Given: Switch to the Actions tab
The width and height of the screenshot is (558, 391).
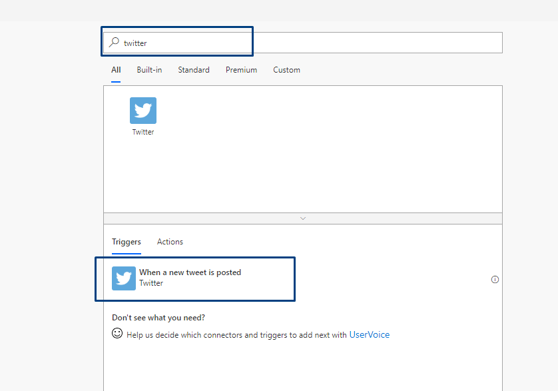Looking at the screenshot, I should 170,242.
